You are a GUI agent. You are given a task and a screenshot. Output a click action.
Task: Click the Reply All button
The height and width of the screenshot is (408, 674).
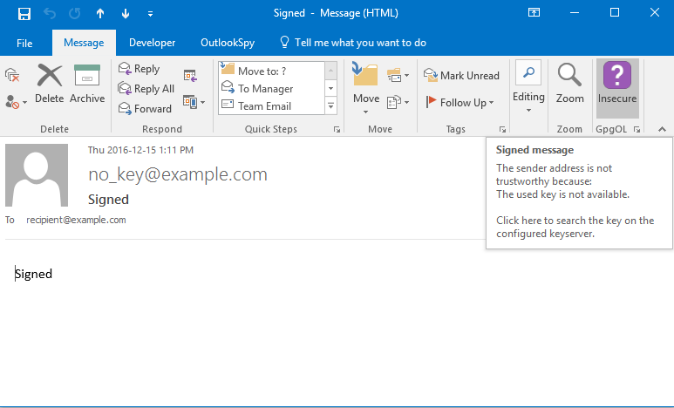tap(146, 89)
